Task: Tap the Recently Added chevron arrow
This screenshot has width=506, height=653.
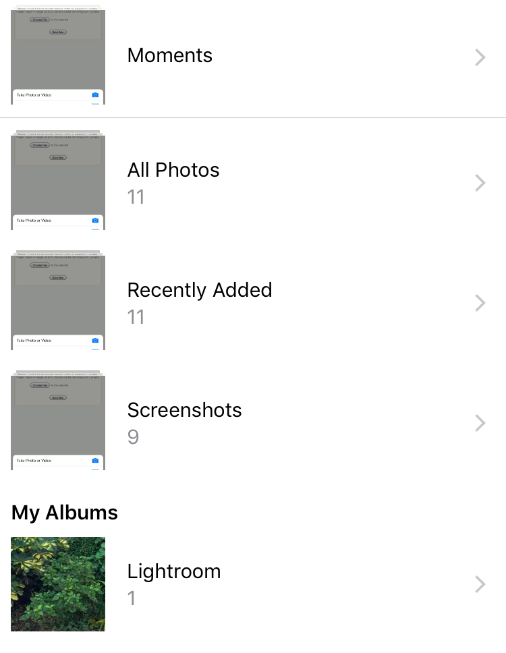Action: click(x=480, y=303)
